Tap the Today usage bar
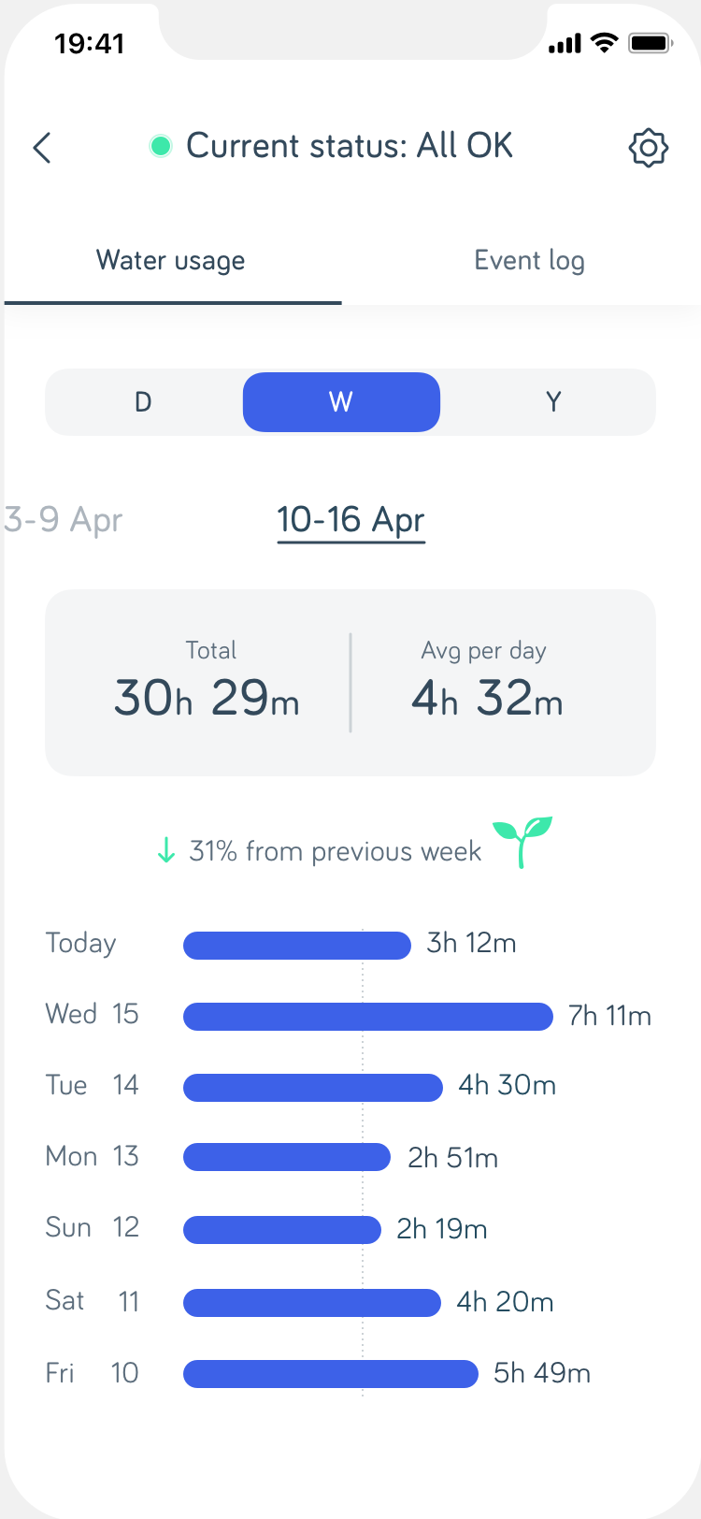This screenshot has height=1519, width=701. pyautogui.click(x=296, y=946)
